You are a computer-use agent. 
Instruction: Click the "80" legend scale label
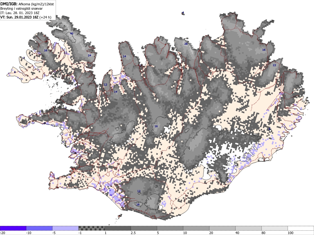[263, 233]
